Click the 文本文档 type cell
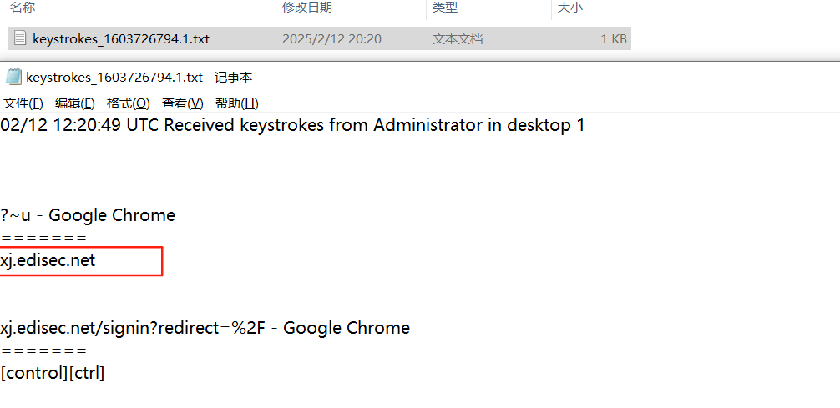840x408 pixels. 457,38
